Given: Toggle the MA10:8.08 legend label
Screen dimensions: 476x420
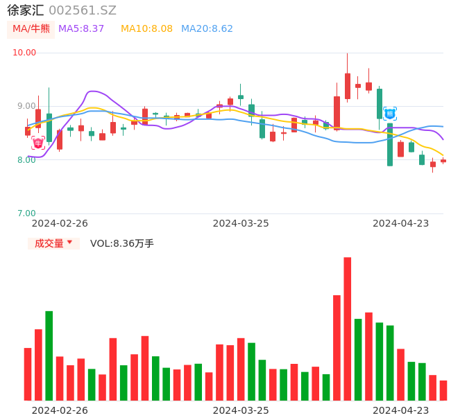Looking at the screenshot, I should pos(146,29).
